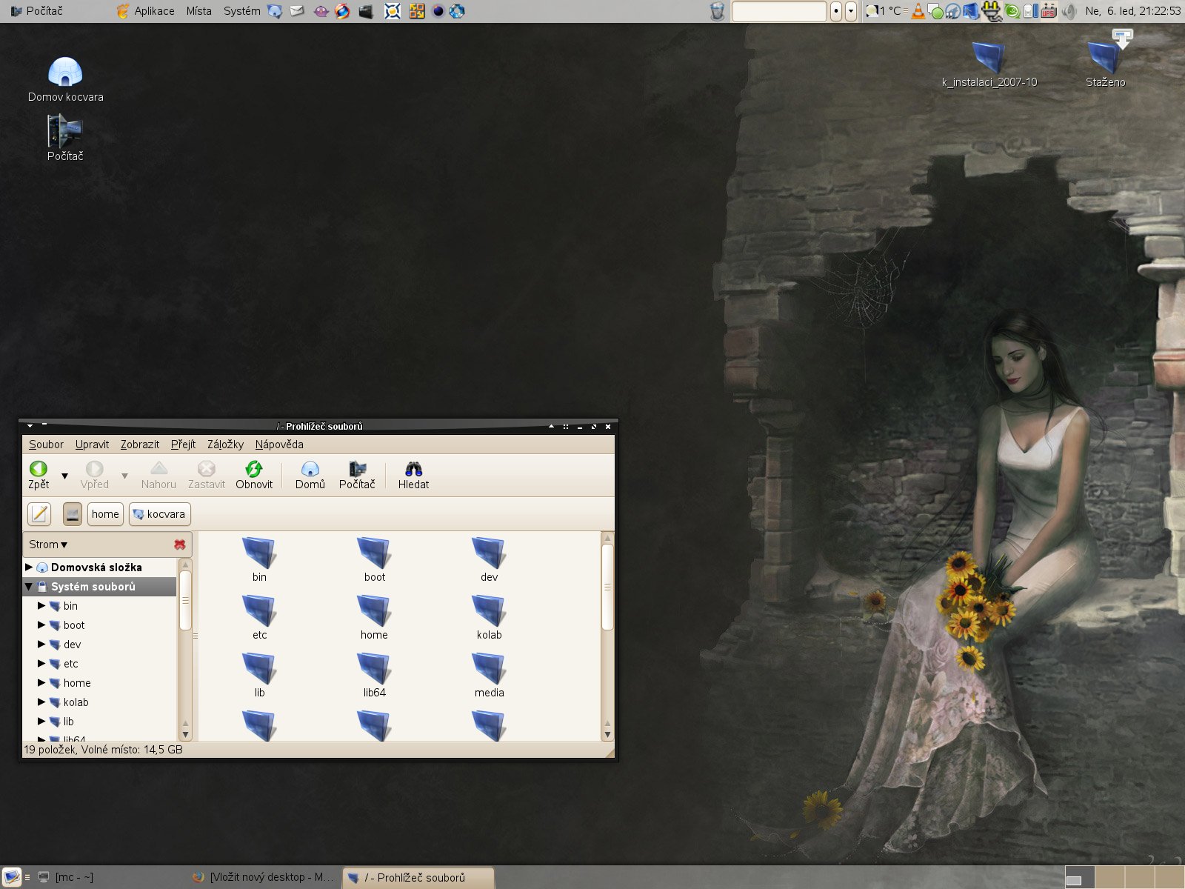Open the Přejít menu
Screen dimensions: 1185x889
pyautogui.click(x=183, y=444)
